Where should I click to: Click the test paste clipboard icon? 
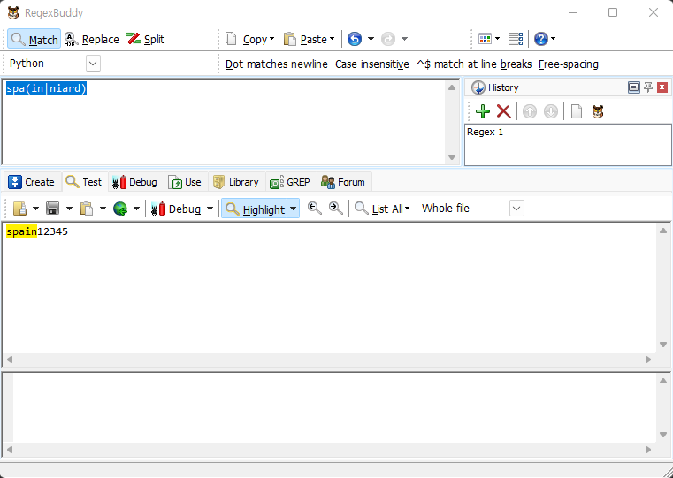coord(88,209)
